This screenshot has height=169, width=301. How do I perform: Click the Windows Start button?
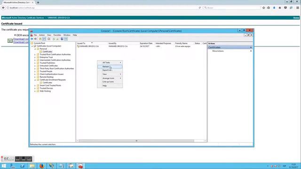point(4,166)
